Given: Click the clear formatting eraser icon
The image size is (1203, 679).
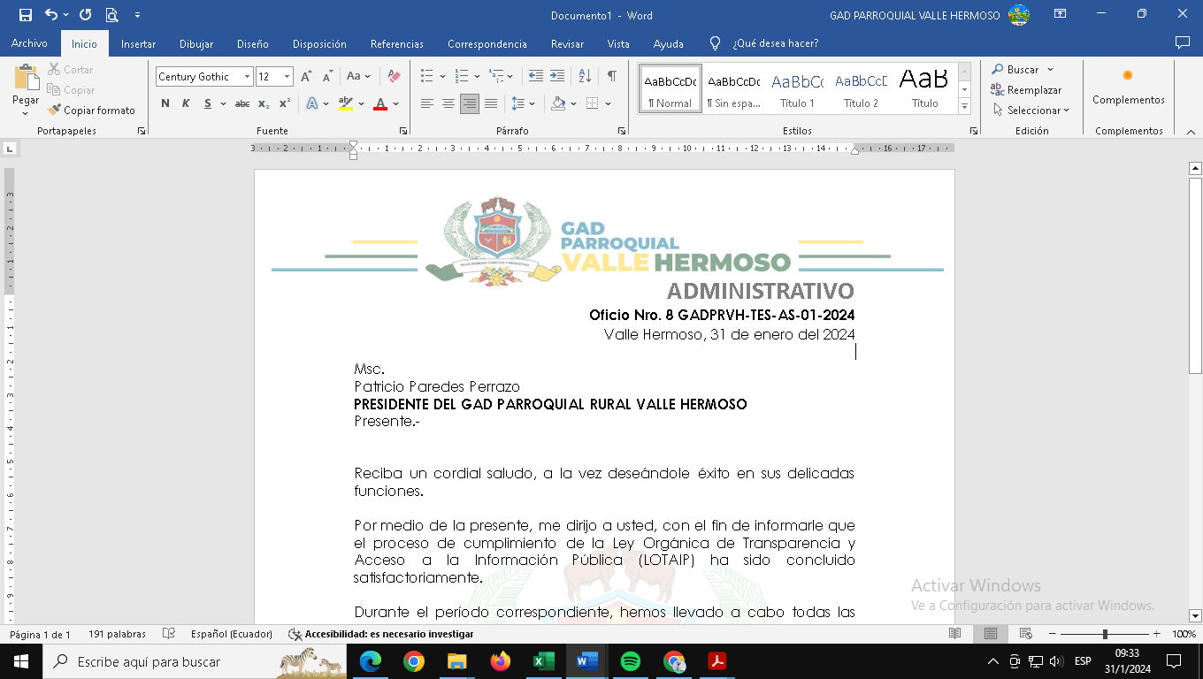Looking at the screenshot, I should click(x=395, y=77).
